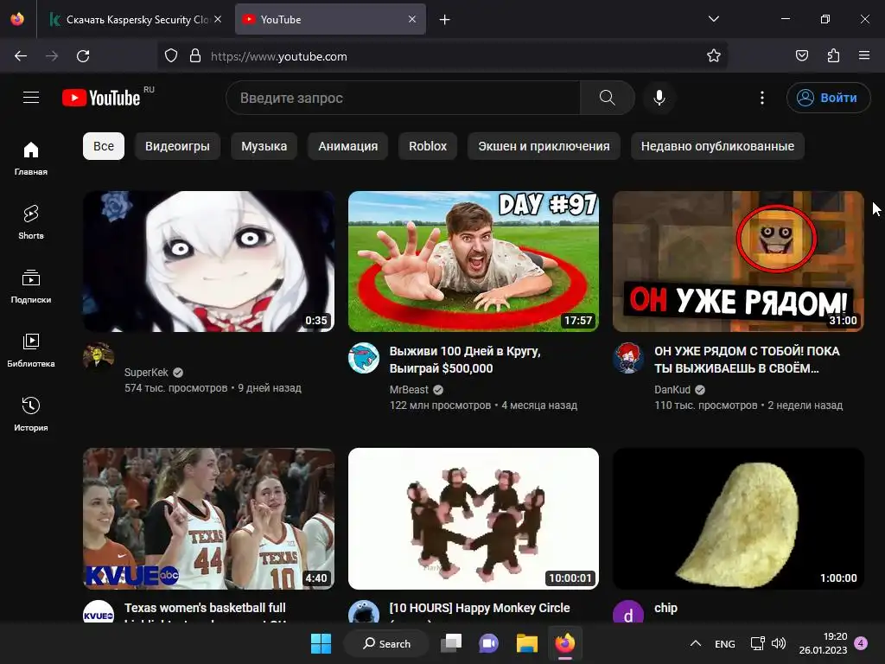885x664 pixels.
Task: Close the Kaspersky tab
Action: [x=218, y=19]
